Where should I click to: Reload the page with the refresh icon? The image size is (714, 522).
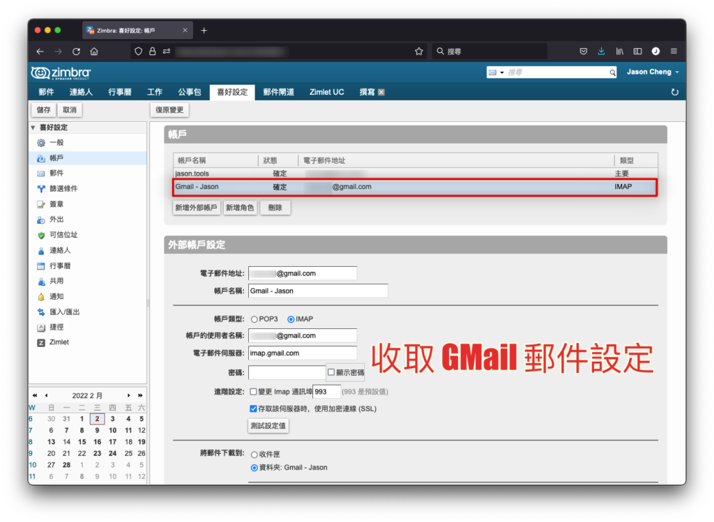pyautogui.click(x=76, y=52)
